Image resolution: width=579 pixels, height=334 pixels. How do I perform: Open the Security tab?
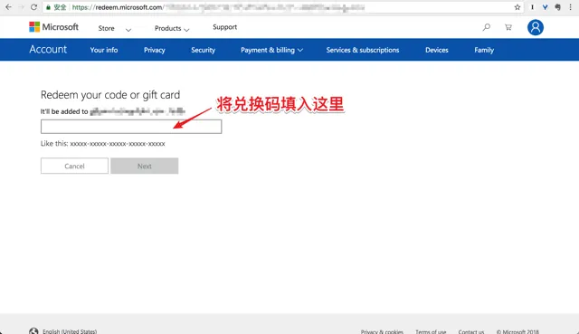[203, 50]
